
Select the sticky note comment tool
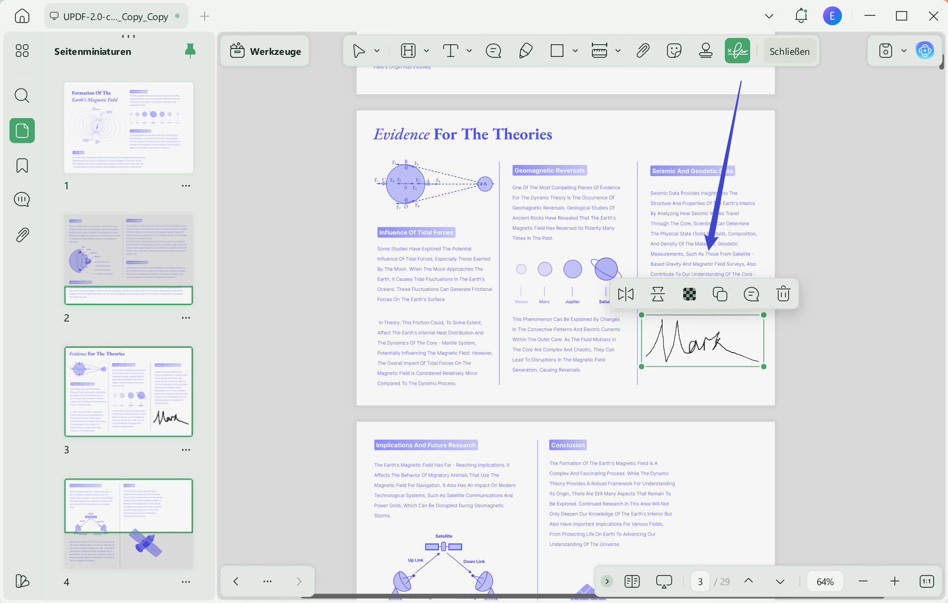[x=493, y=51]
